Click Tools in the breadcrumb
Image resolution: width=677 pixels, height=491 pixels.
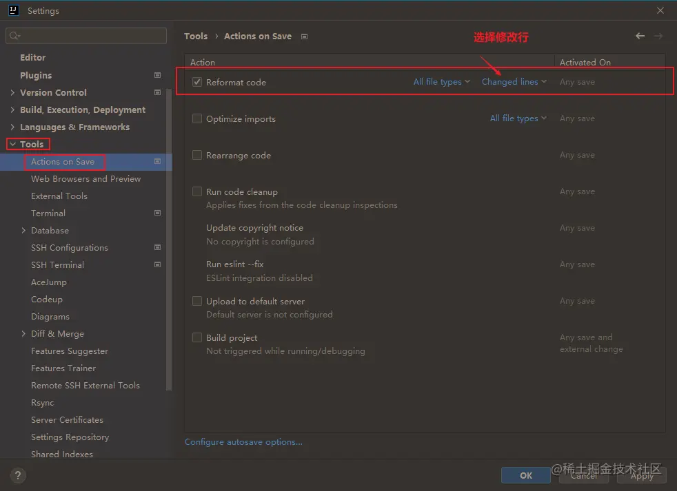[x=196, y=36]
